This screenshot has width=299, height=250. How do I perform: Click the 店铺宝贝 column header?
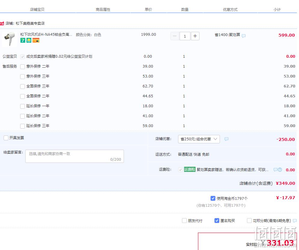tap(37, 10)
